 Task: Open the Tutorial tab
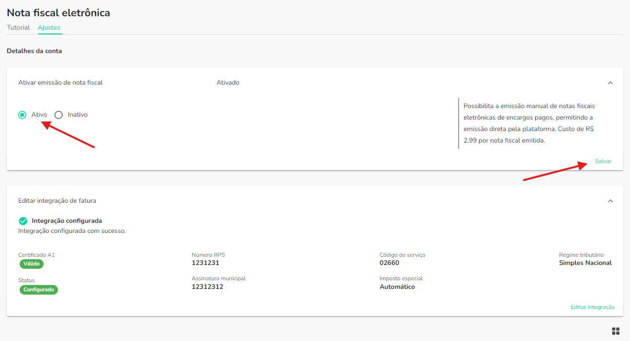[x=18, y=27]
